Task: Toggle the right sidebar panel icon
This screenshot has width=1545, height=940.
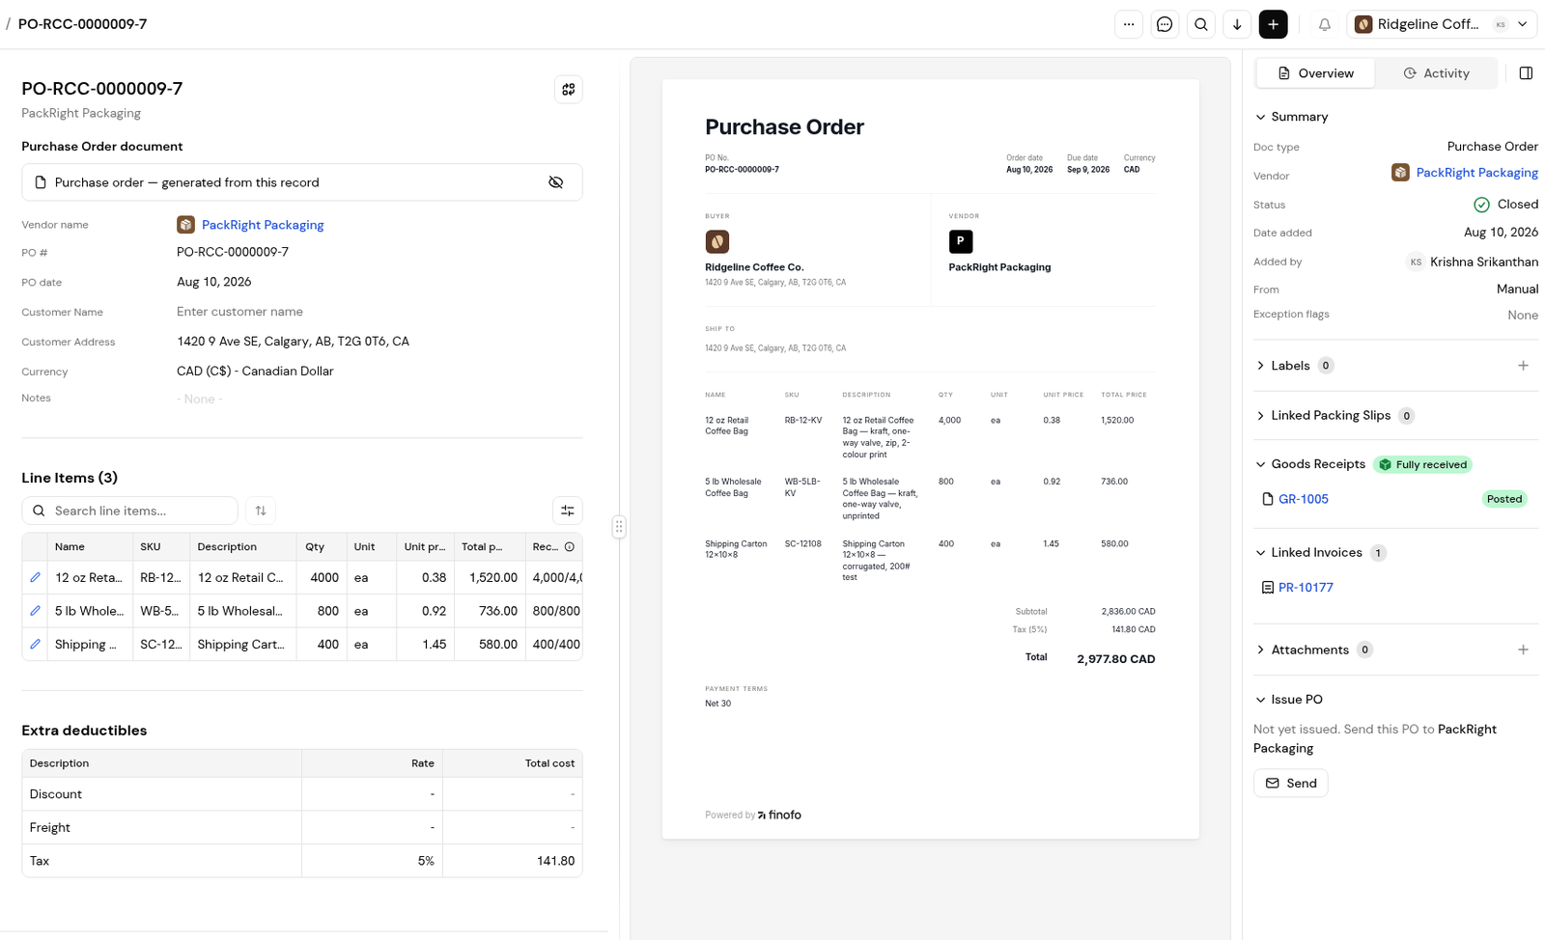Action: click(x=1526, y=73)
